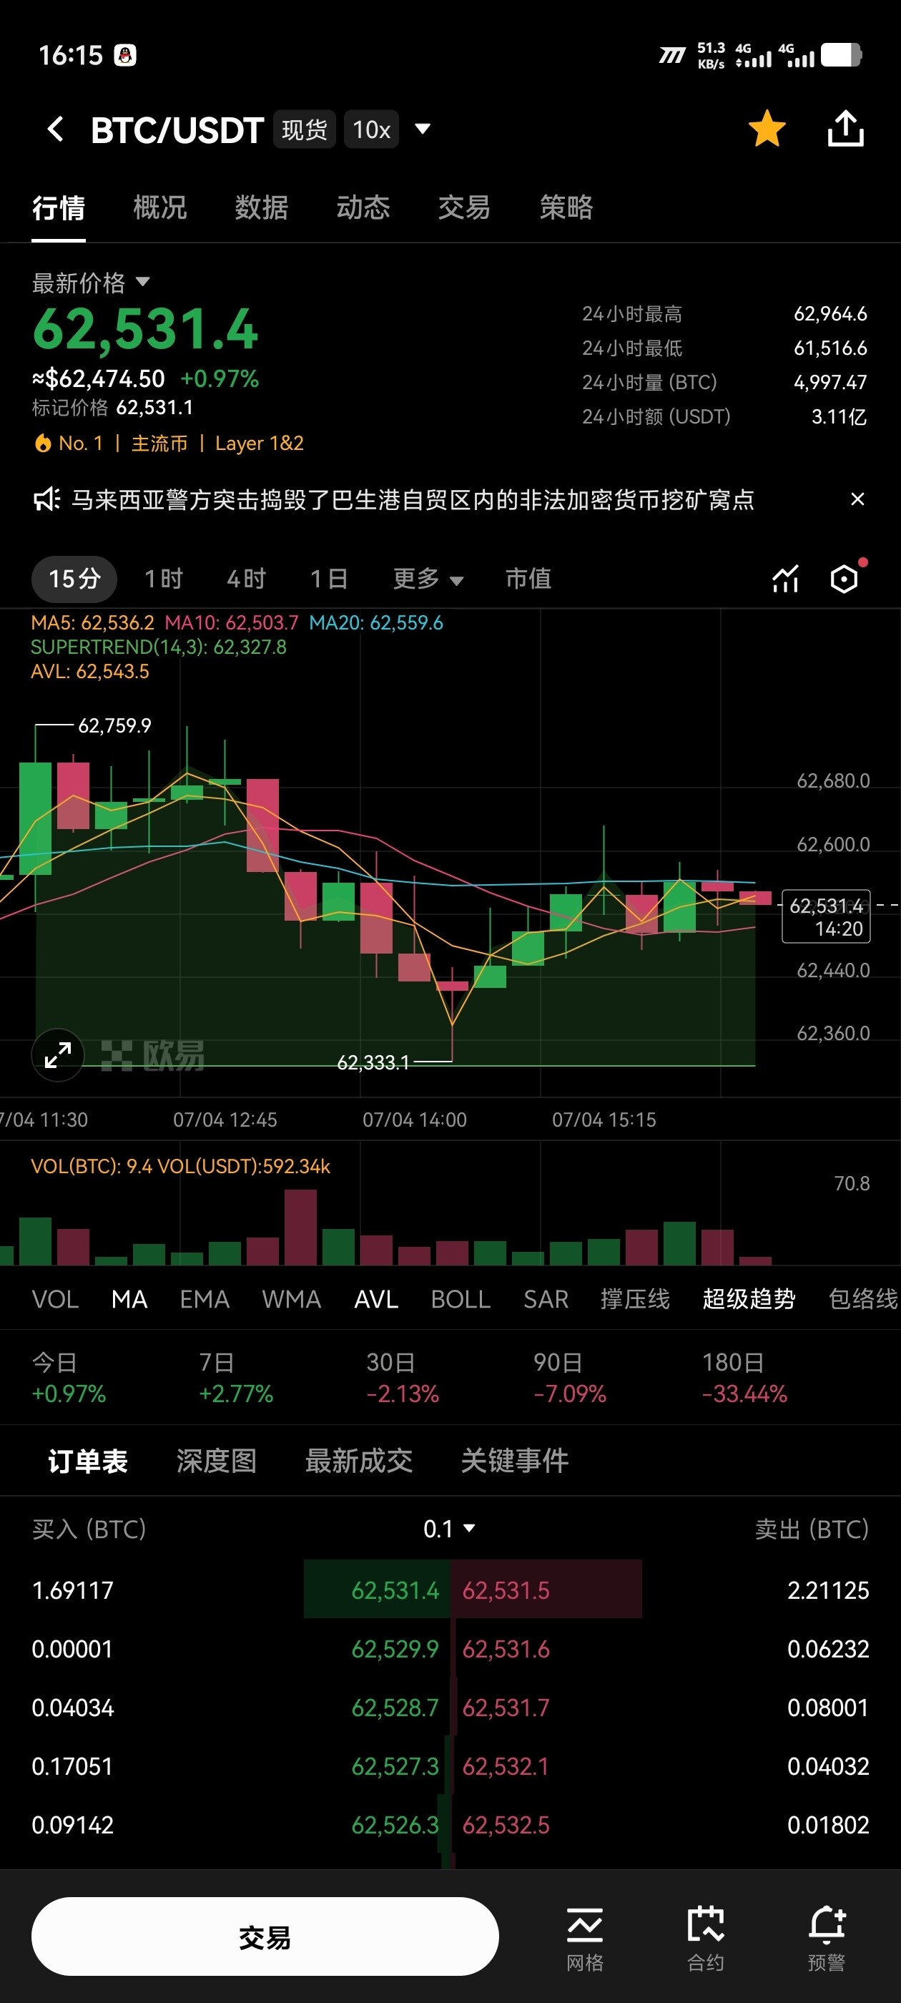Toggle the EMA indicator
This screenshot has height=2003, width=901.
point(205,1298)
